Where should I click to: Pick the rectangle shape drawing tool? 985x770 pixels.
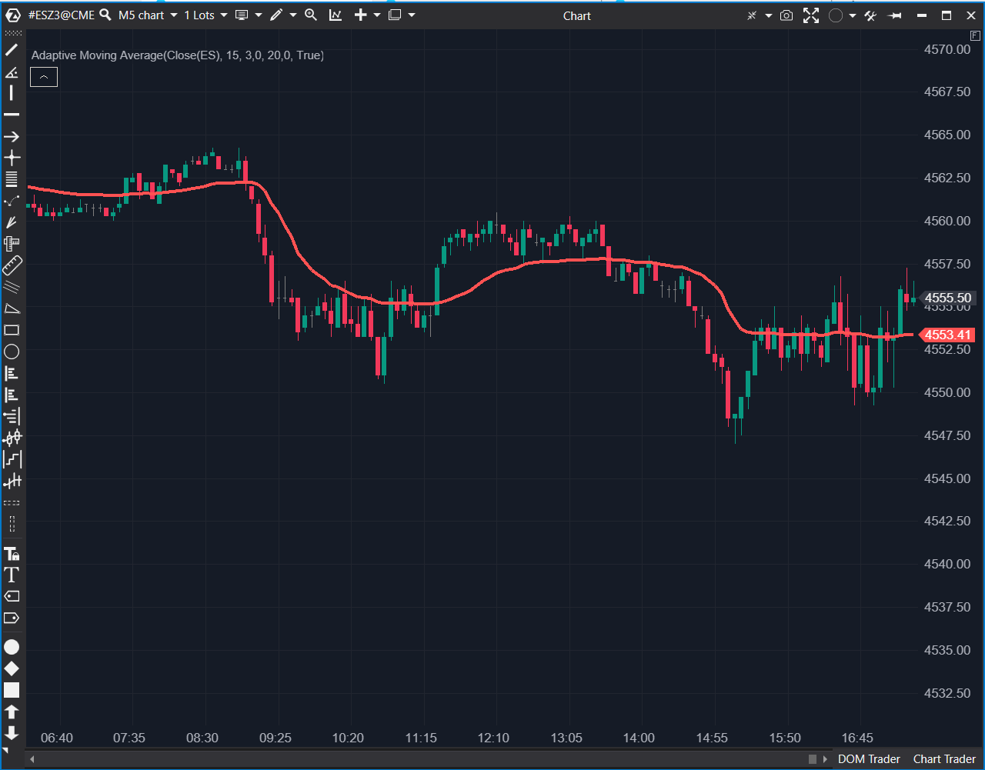coord(12,330)
